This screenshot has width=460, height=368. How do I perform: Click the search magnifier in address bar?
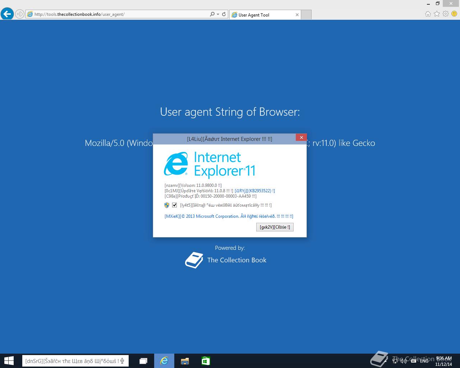[x=212, y=14]
